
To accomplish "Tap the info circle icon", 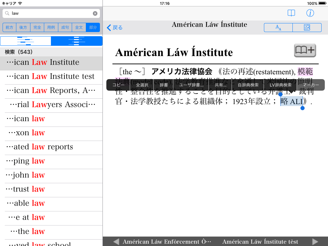I will [310, 13].
